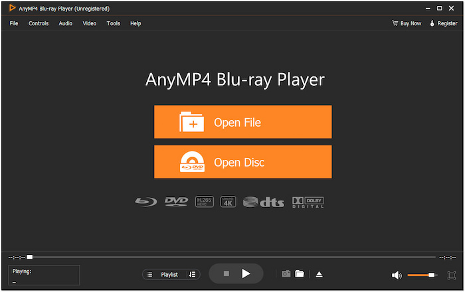Viewport: 465px width, 292px height.
Task: Open the snapshot folder icon
Action: [300, 273]
